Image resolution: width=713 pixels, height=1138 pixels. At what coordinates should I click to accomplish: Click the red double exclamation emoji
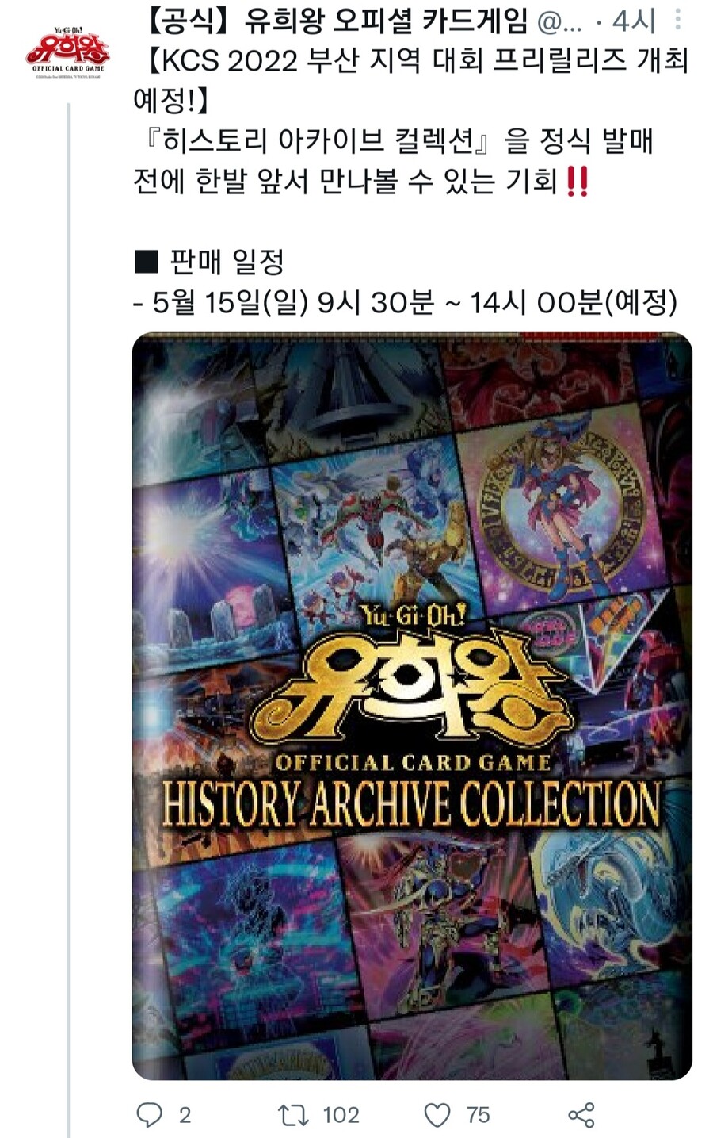point(578,182)
